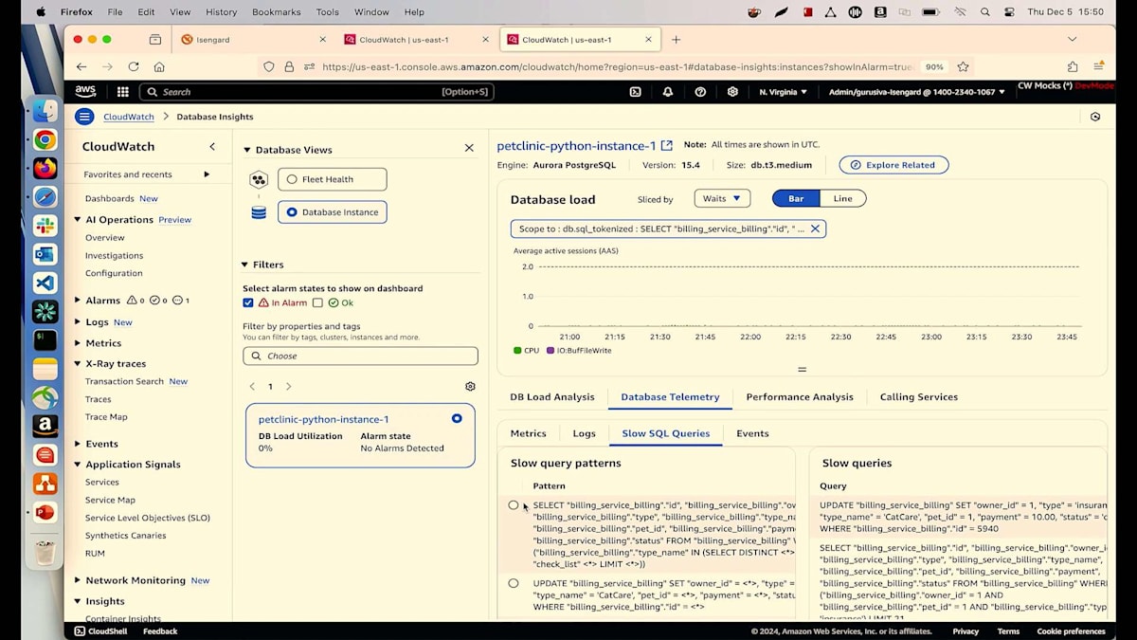Click the Explore Related button
1137x640 pixels.
[893, 165]
